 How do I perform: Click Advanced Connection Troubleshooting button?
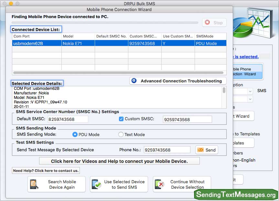tap(178, 81)
